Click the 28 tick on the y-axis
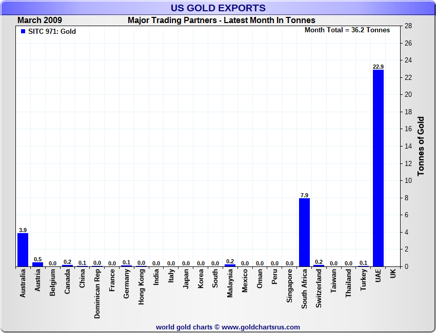Image resolution: width=436 pixels, height=333 pixels. [409, 26]
